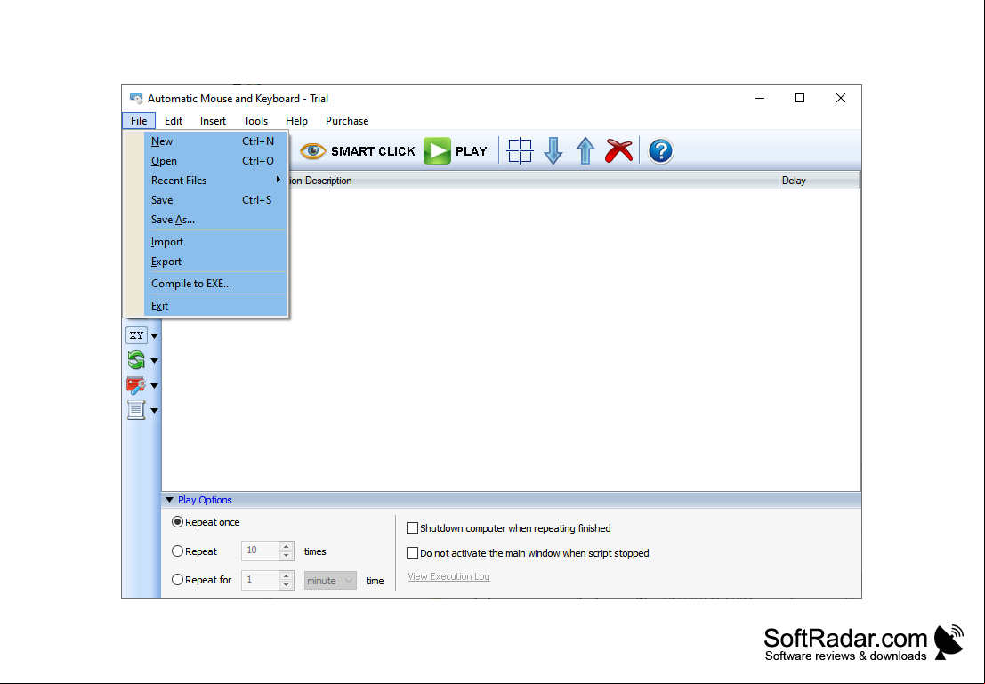Start script with green PLAY button
The image size is (985, 684).
pos(437,150)
